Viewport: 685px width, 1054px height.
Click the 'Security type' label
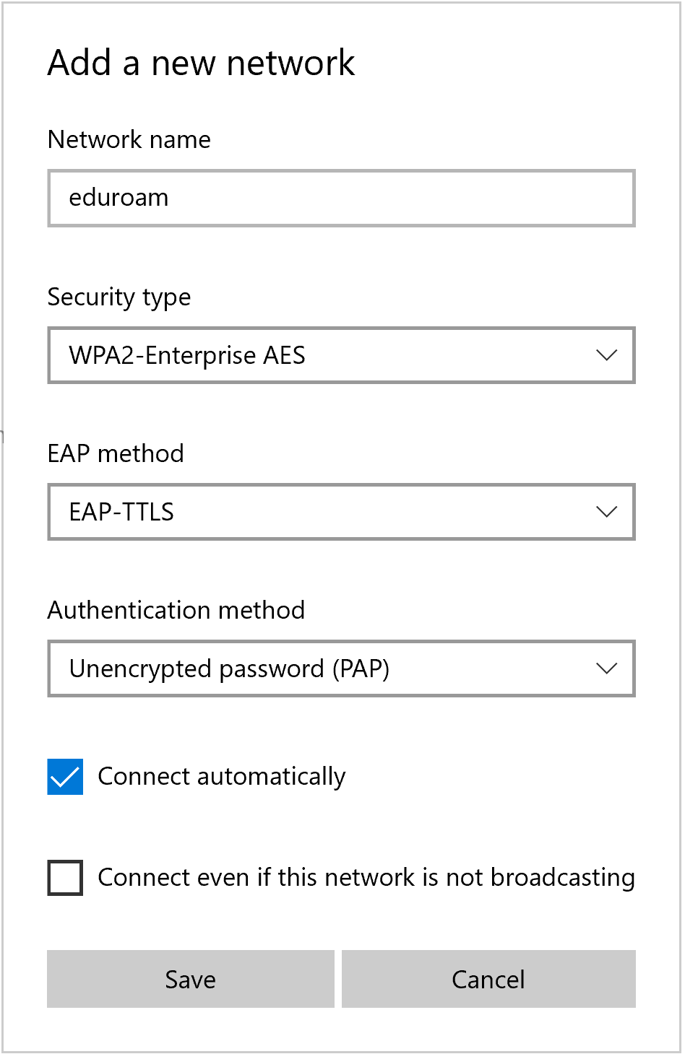pos(119,297)
